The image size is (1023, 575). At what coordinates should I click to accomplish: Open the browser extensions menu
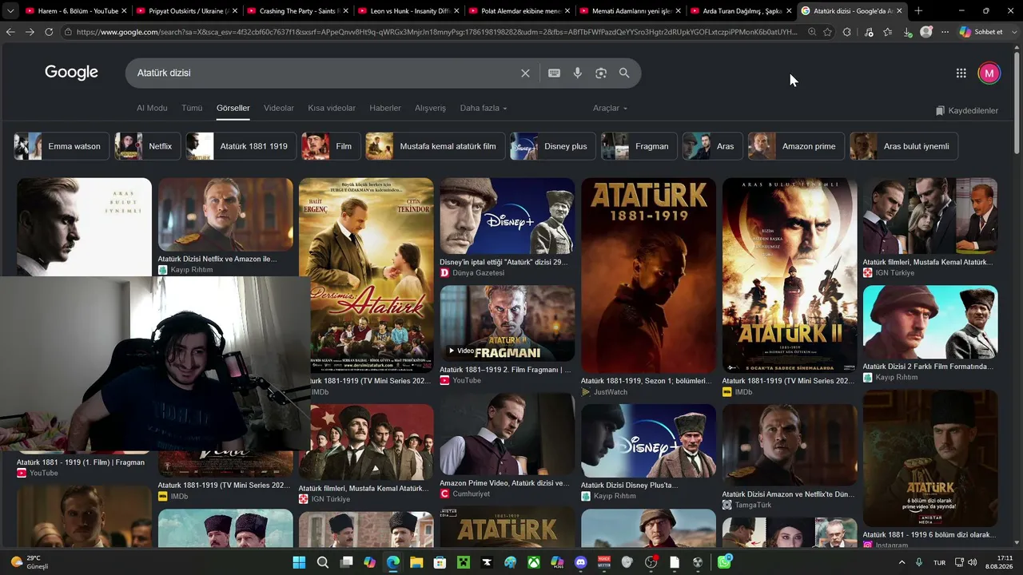tap(848, 32)
